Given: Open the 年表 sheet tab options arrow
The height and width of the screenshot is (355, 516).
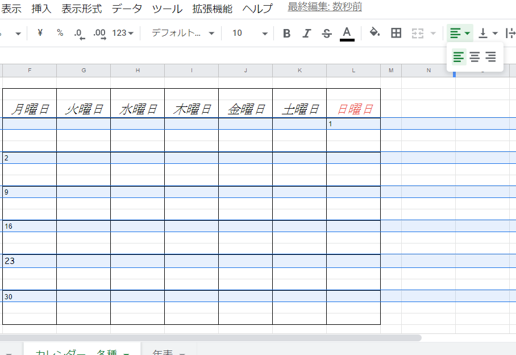Looking at the screenshot, I should tap(182, 354).
